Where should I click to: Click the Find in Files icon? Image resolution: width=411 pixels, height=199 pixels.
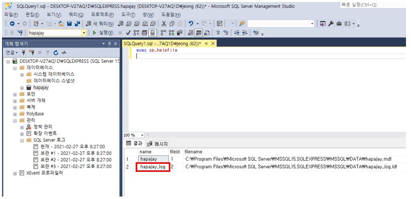242,24
